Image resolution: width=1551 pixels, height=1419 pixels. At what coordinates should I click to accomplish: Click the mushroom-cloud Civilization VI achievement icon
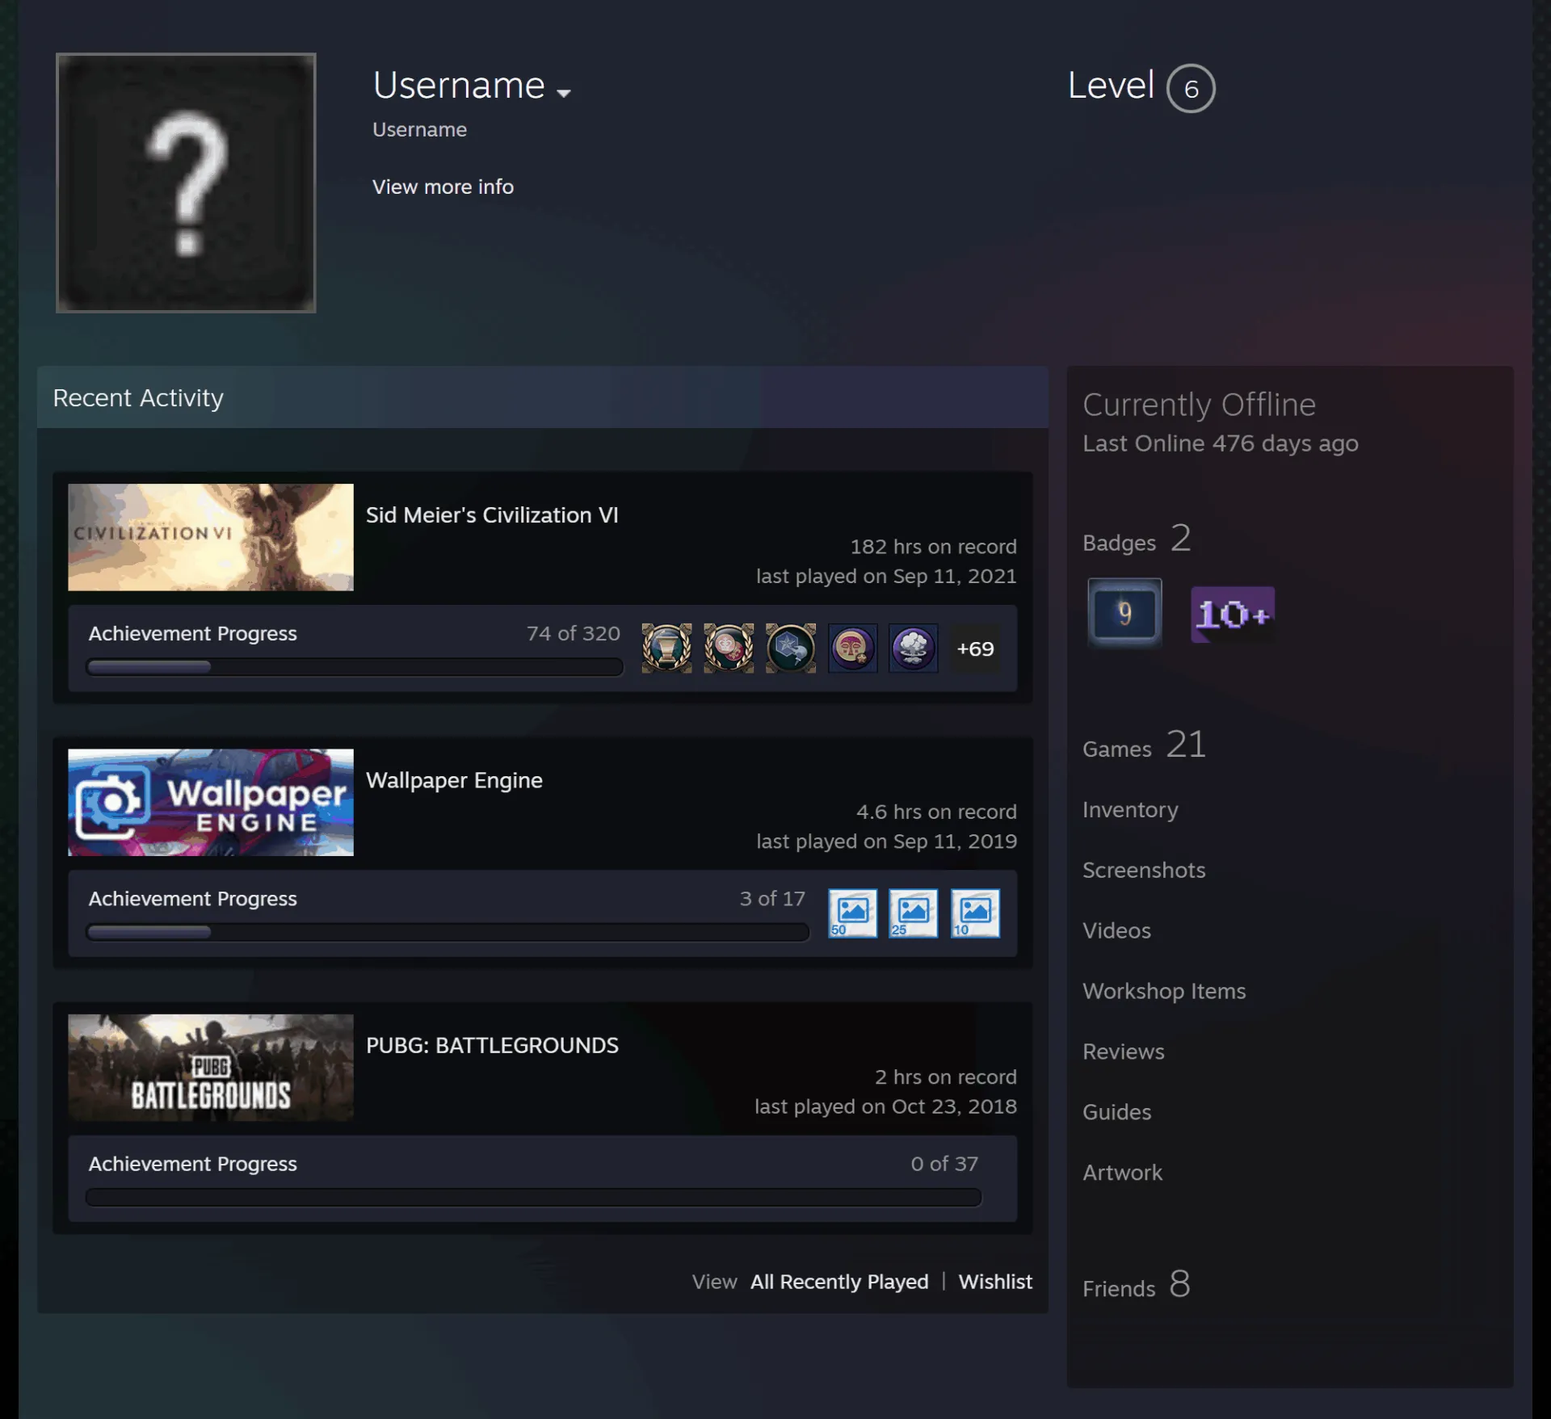(x=914, y=648)
